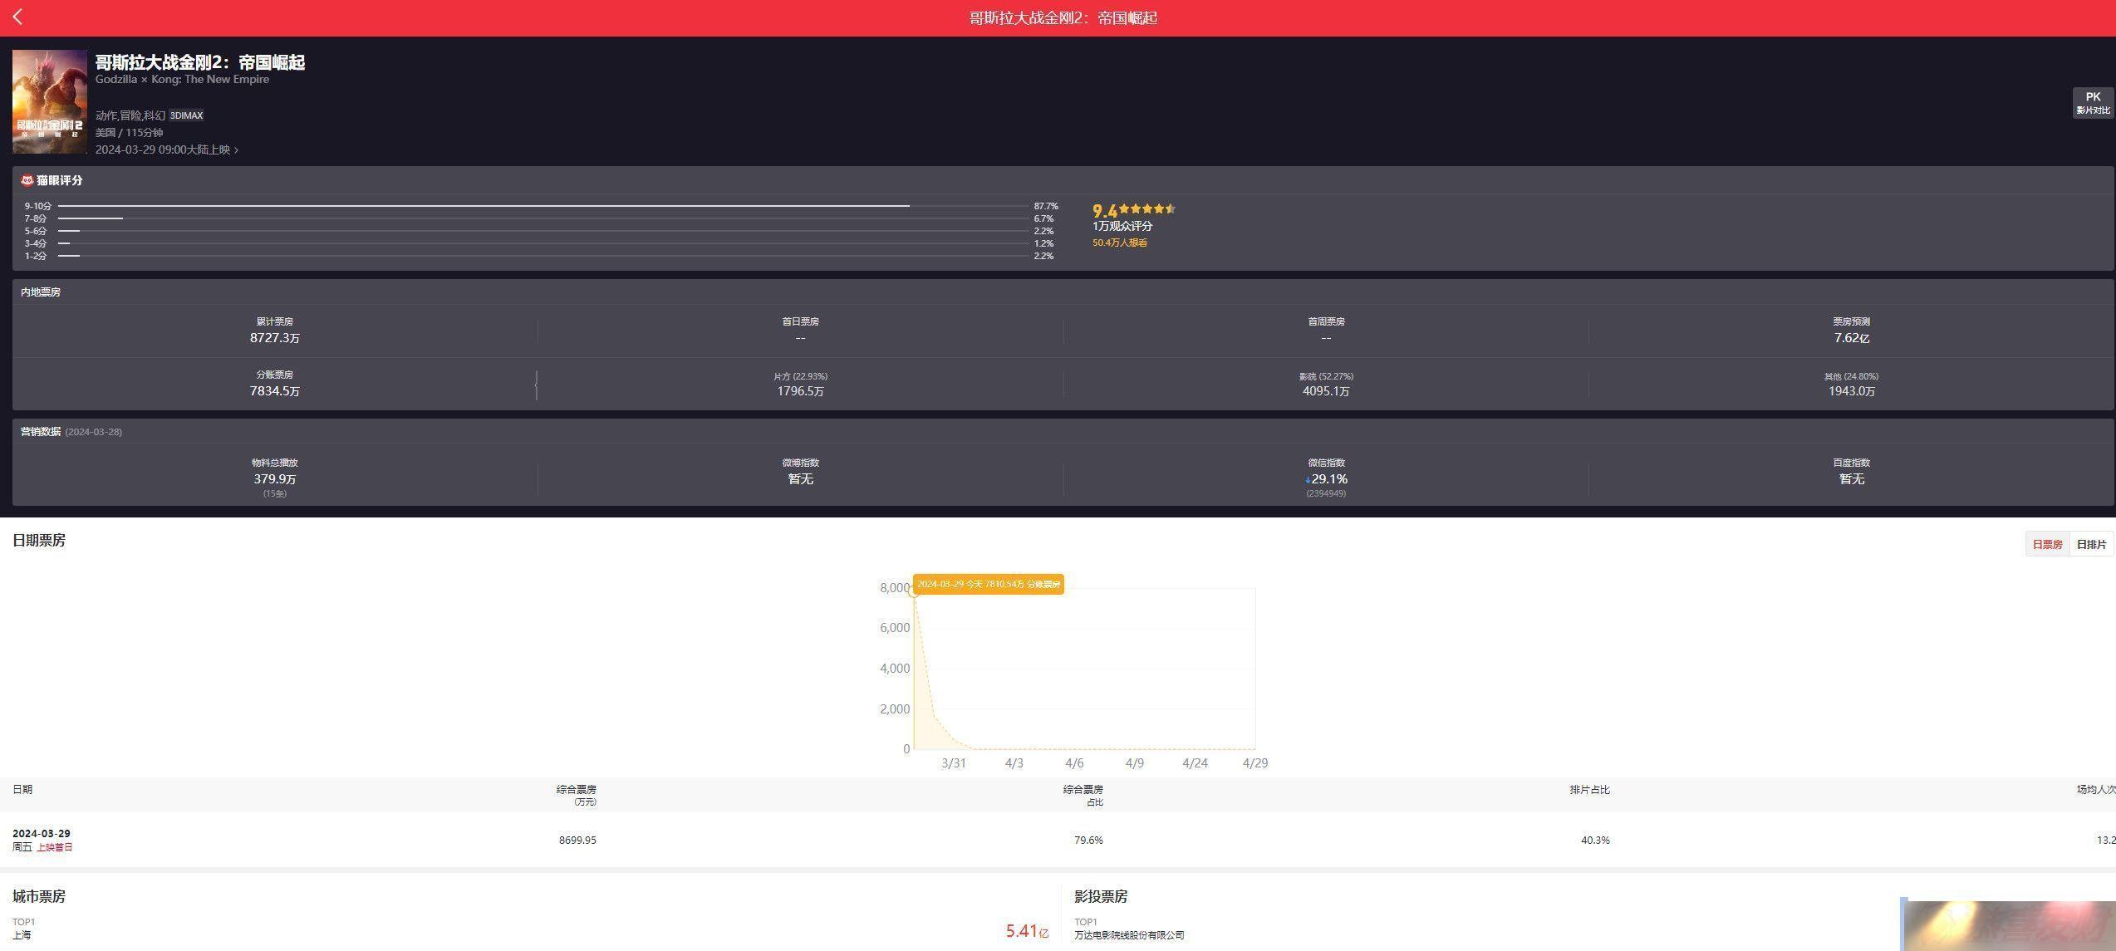
Task: Open the PK movie comparison button
Action: coord(2093,103)
